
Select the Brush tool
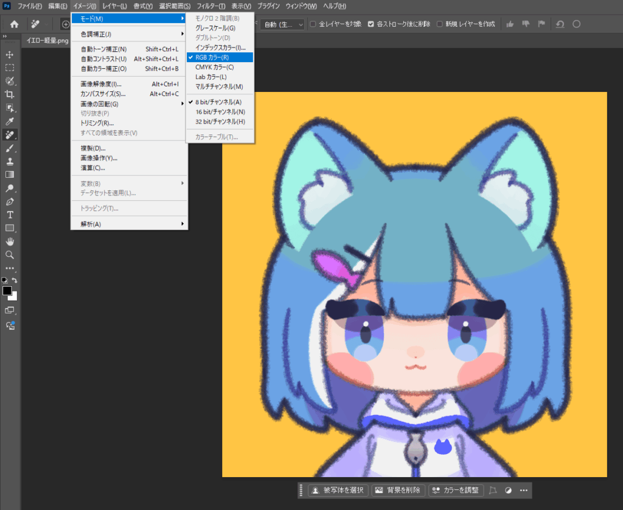10,148
